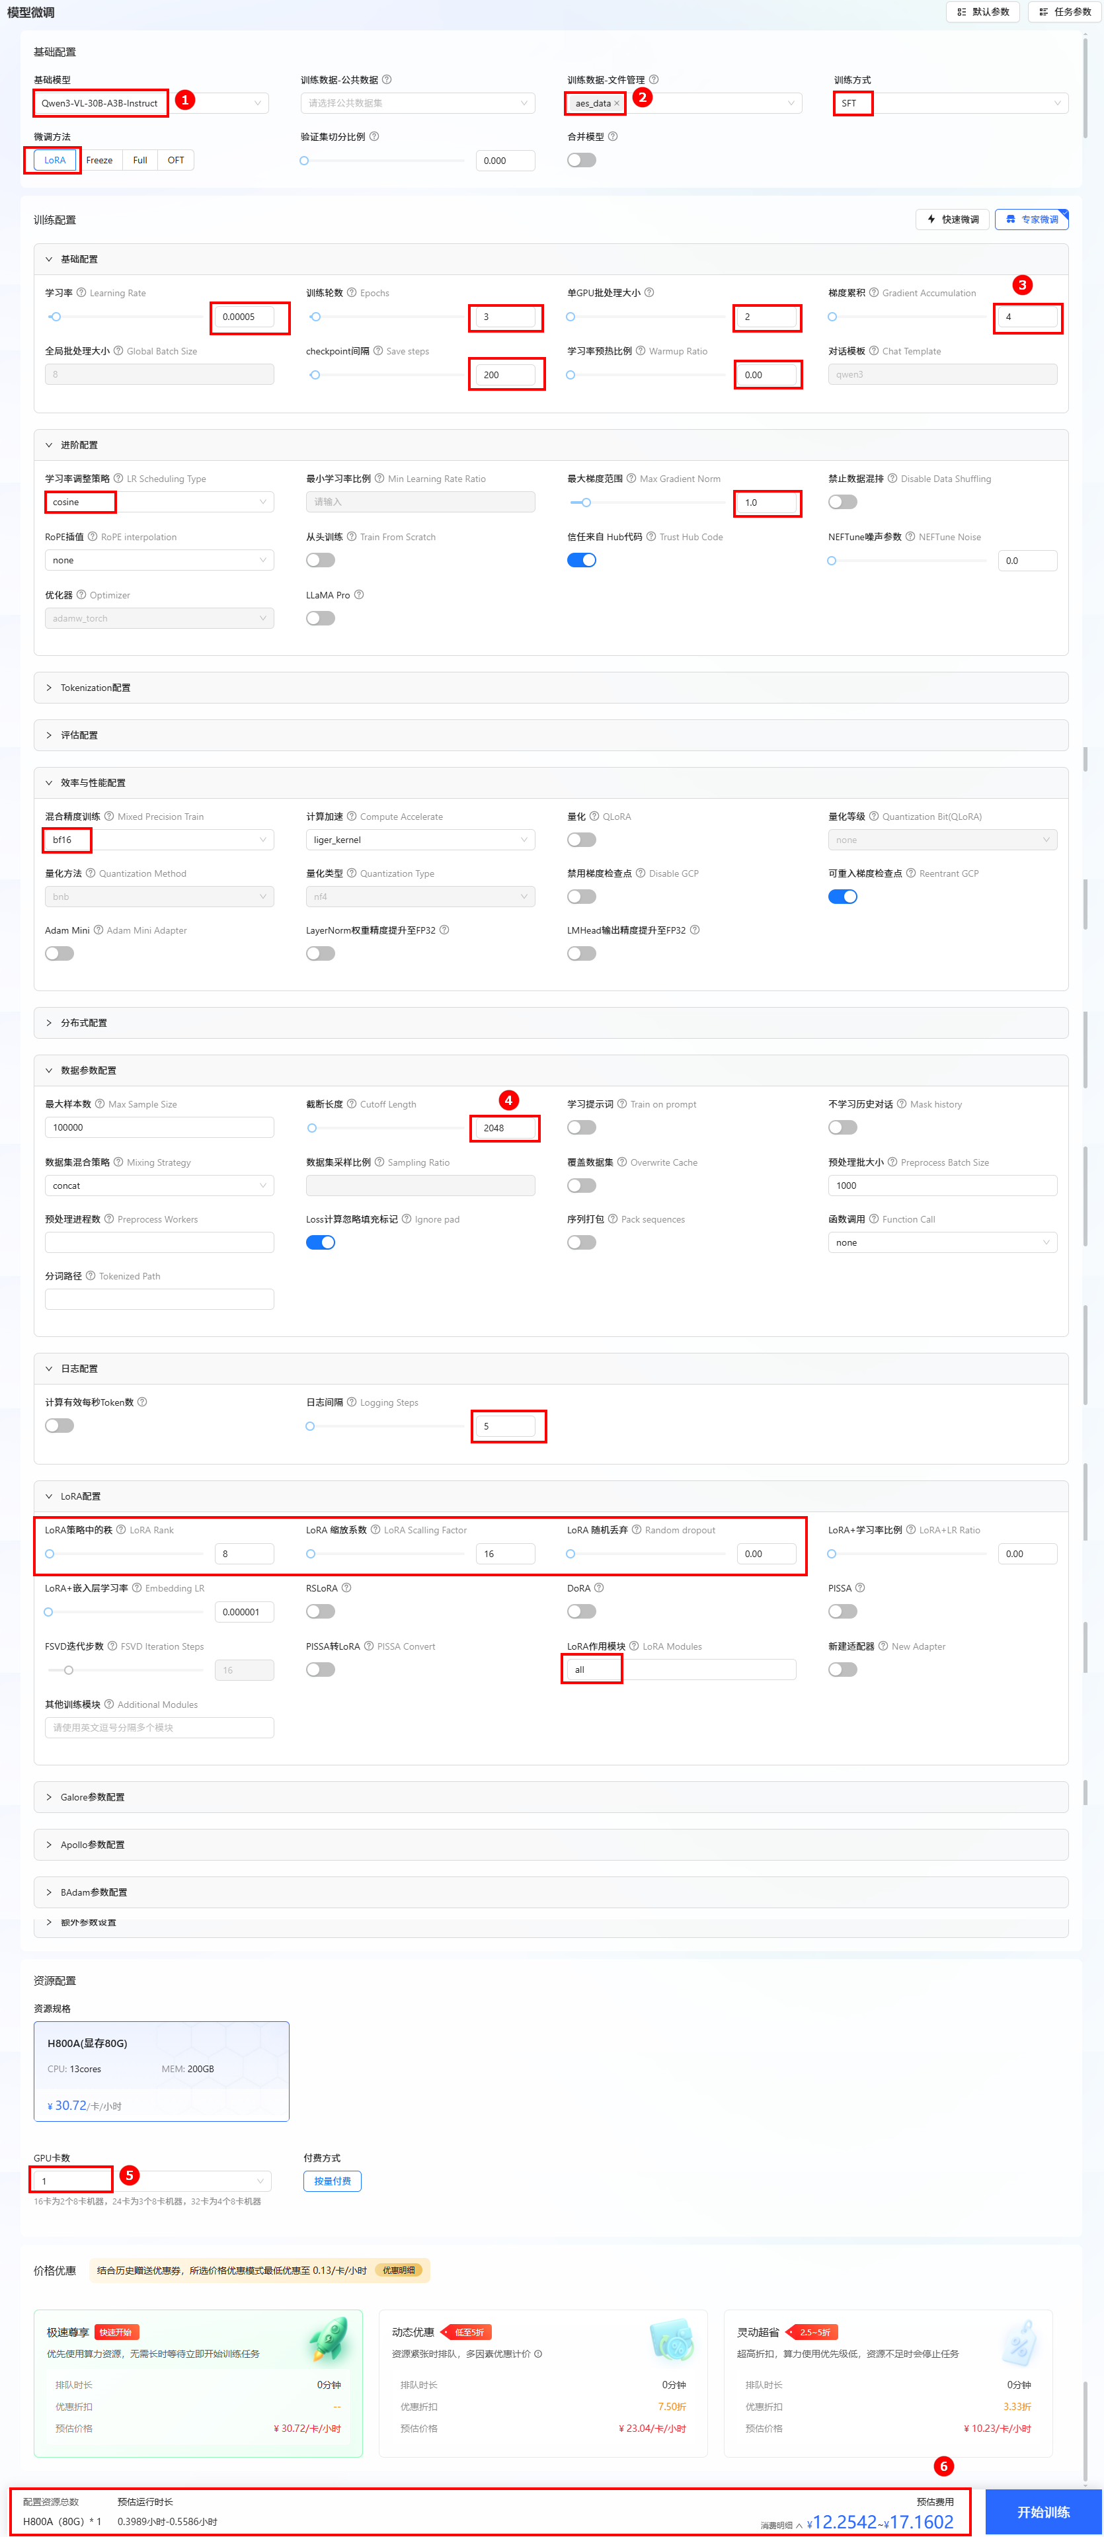Viewport: 1104px width, 2537px height.
Task: Click the 开始训练 button
Action: click(x=1043, y=2511)
